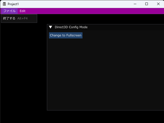Click the Project1 app icon in title bar
The height and width of the screenshot is (123, 164).
[x=4, y=4]
